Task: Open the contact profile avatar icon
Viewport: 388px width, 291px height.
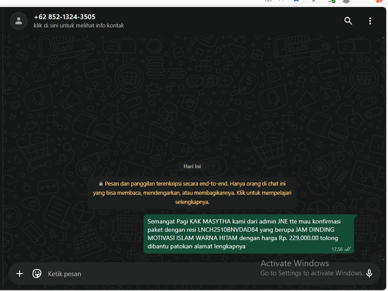Action: coord(19,21)
